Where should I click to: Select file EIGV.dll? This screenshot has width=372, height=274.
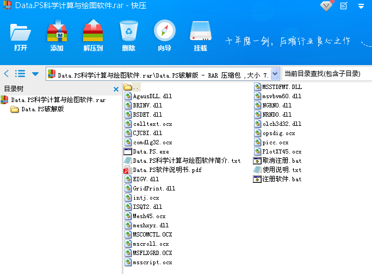pyautogui.click(x=141, y=179)
